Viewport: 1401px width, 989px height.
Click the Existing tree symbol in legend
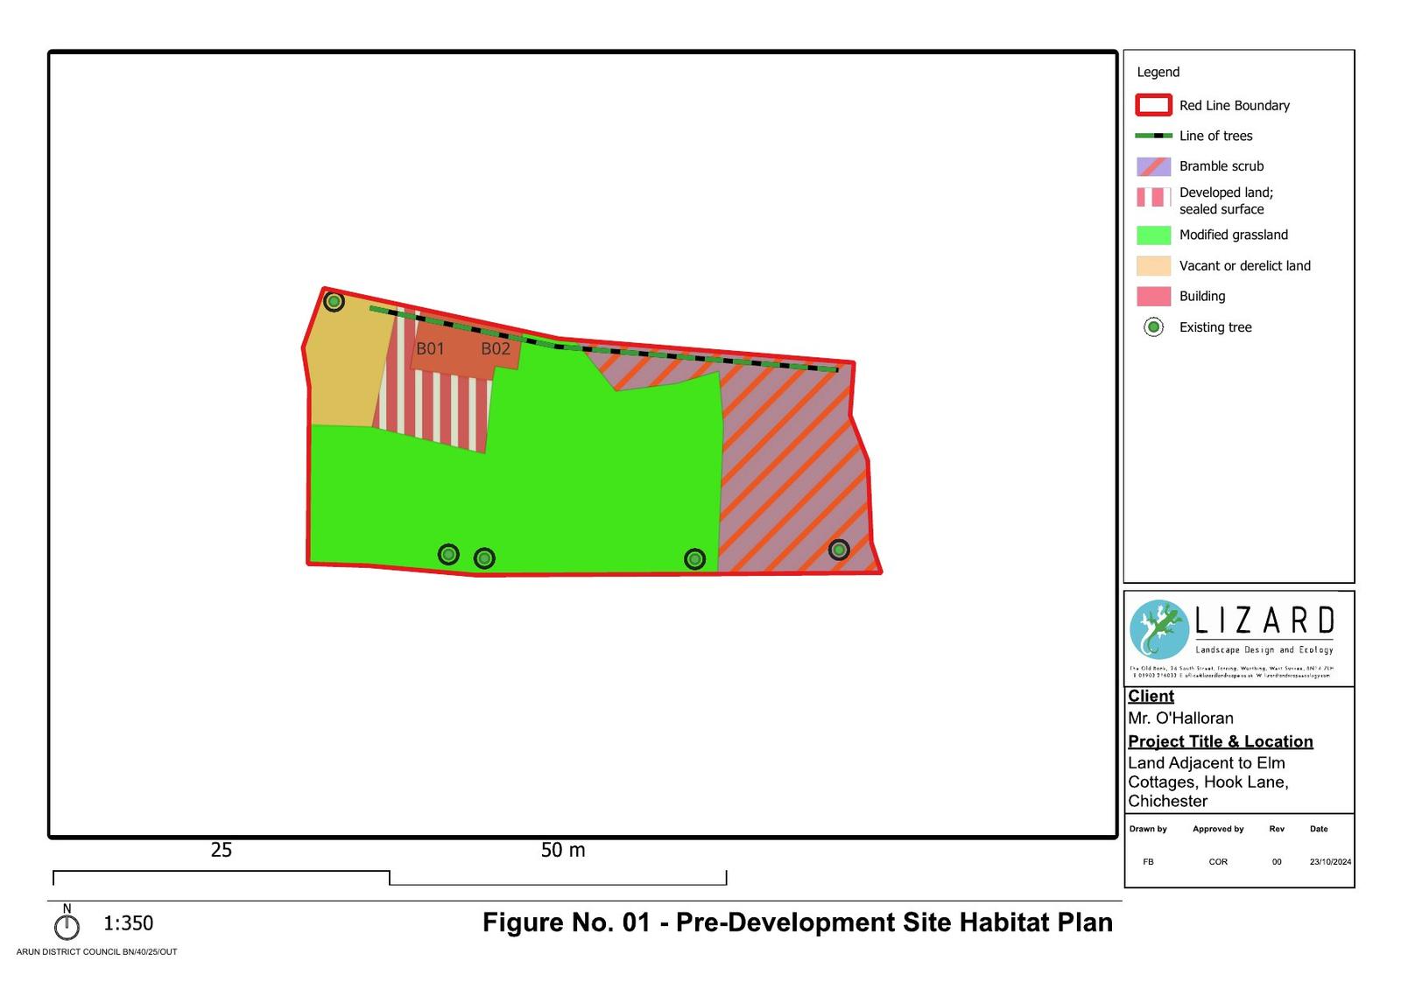(x=1153, y=327)
